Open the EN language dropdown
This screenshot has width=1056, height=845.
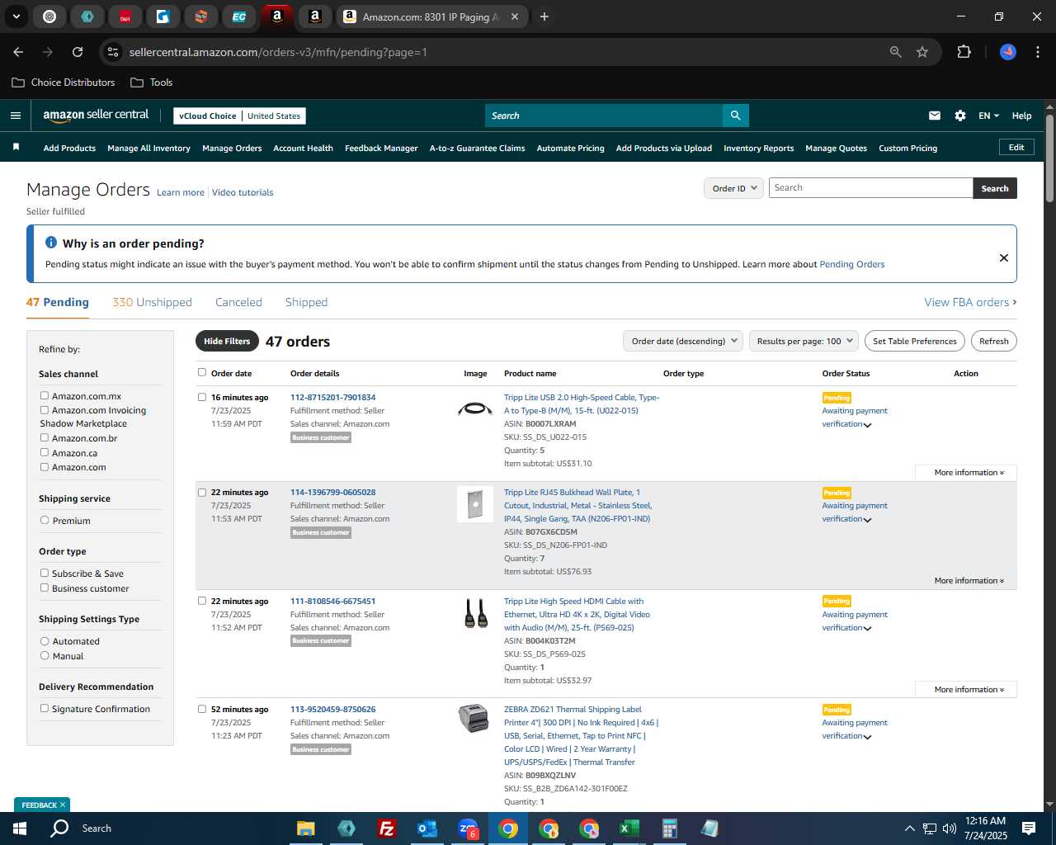[988, 116]
